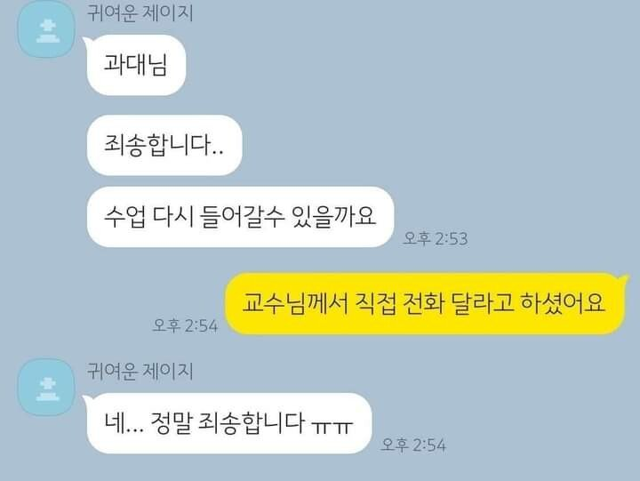Tap the top 귀여운 제이지 sender name
The image size is (640, 481).
(x=140, y=13)
